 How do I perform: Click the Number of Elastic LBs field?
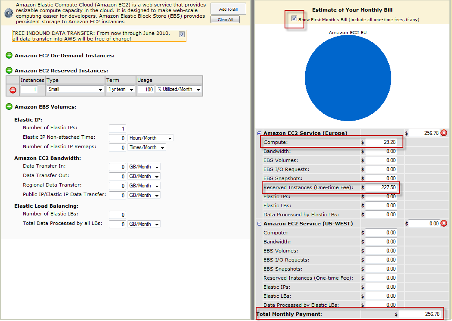coord(118,215)
